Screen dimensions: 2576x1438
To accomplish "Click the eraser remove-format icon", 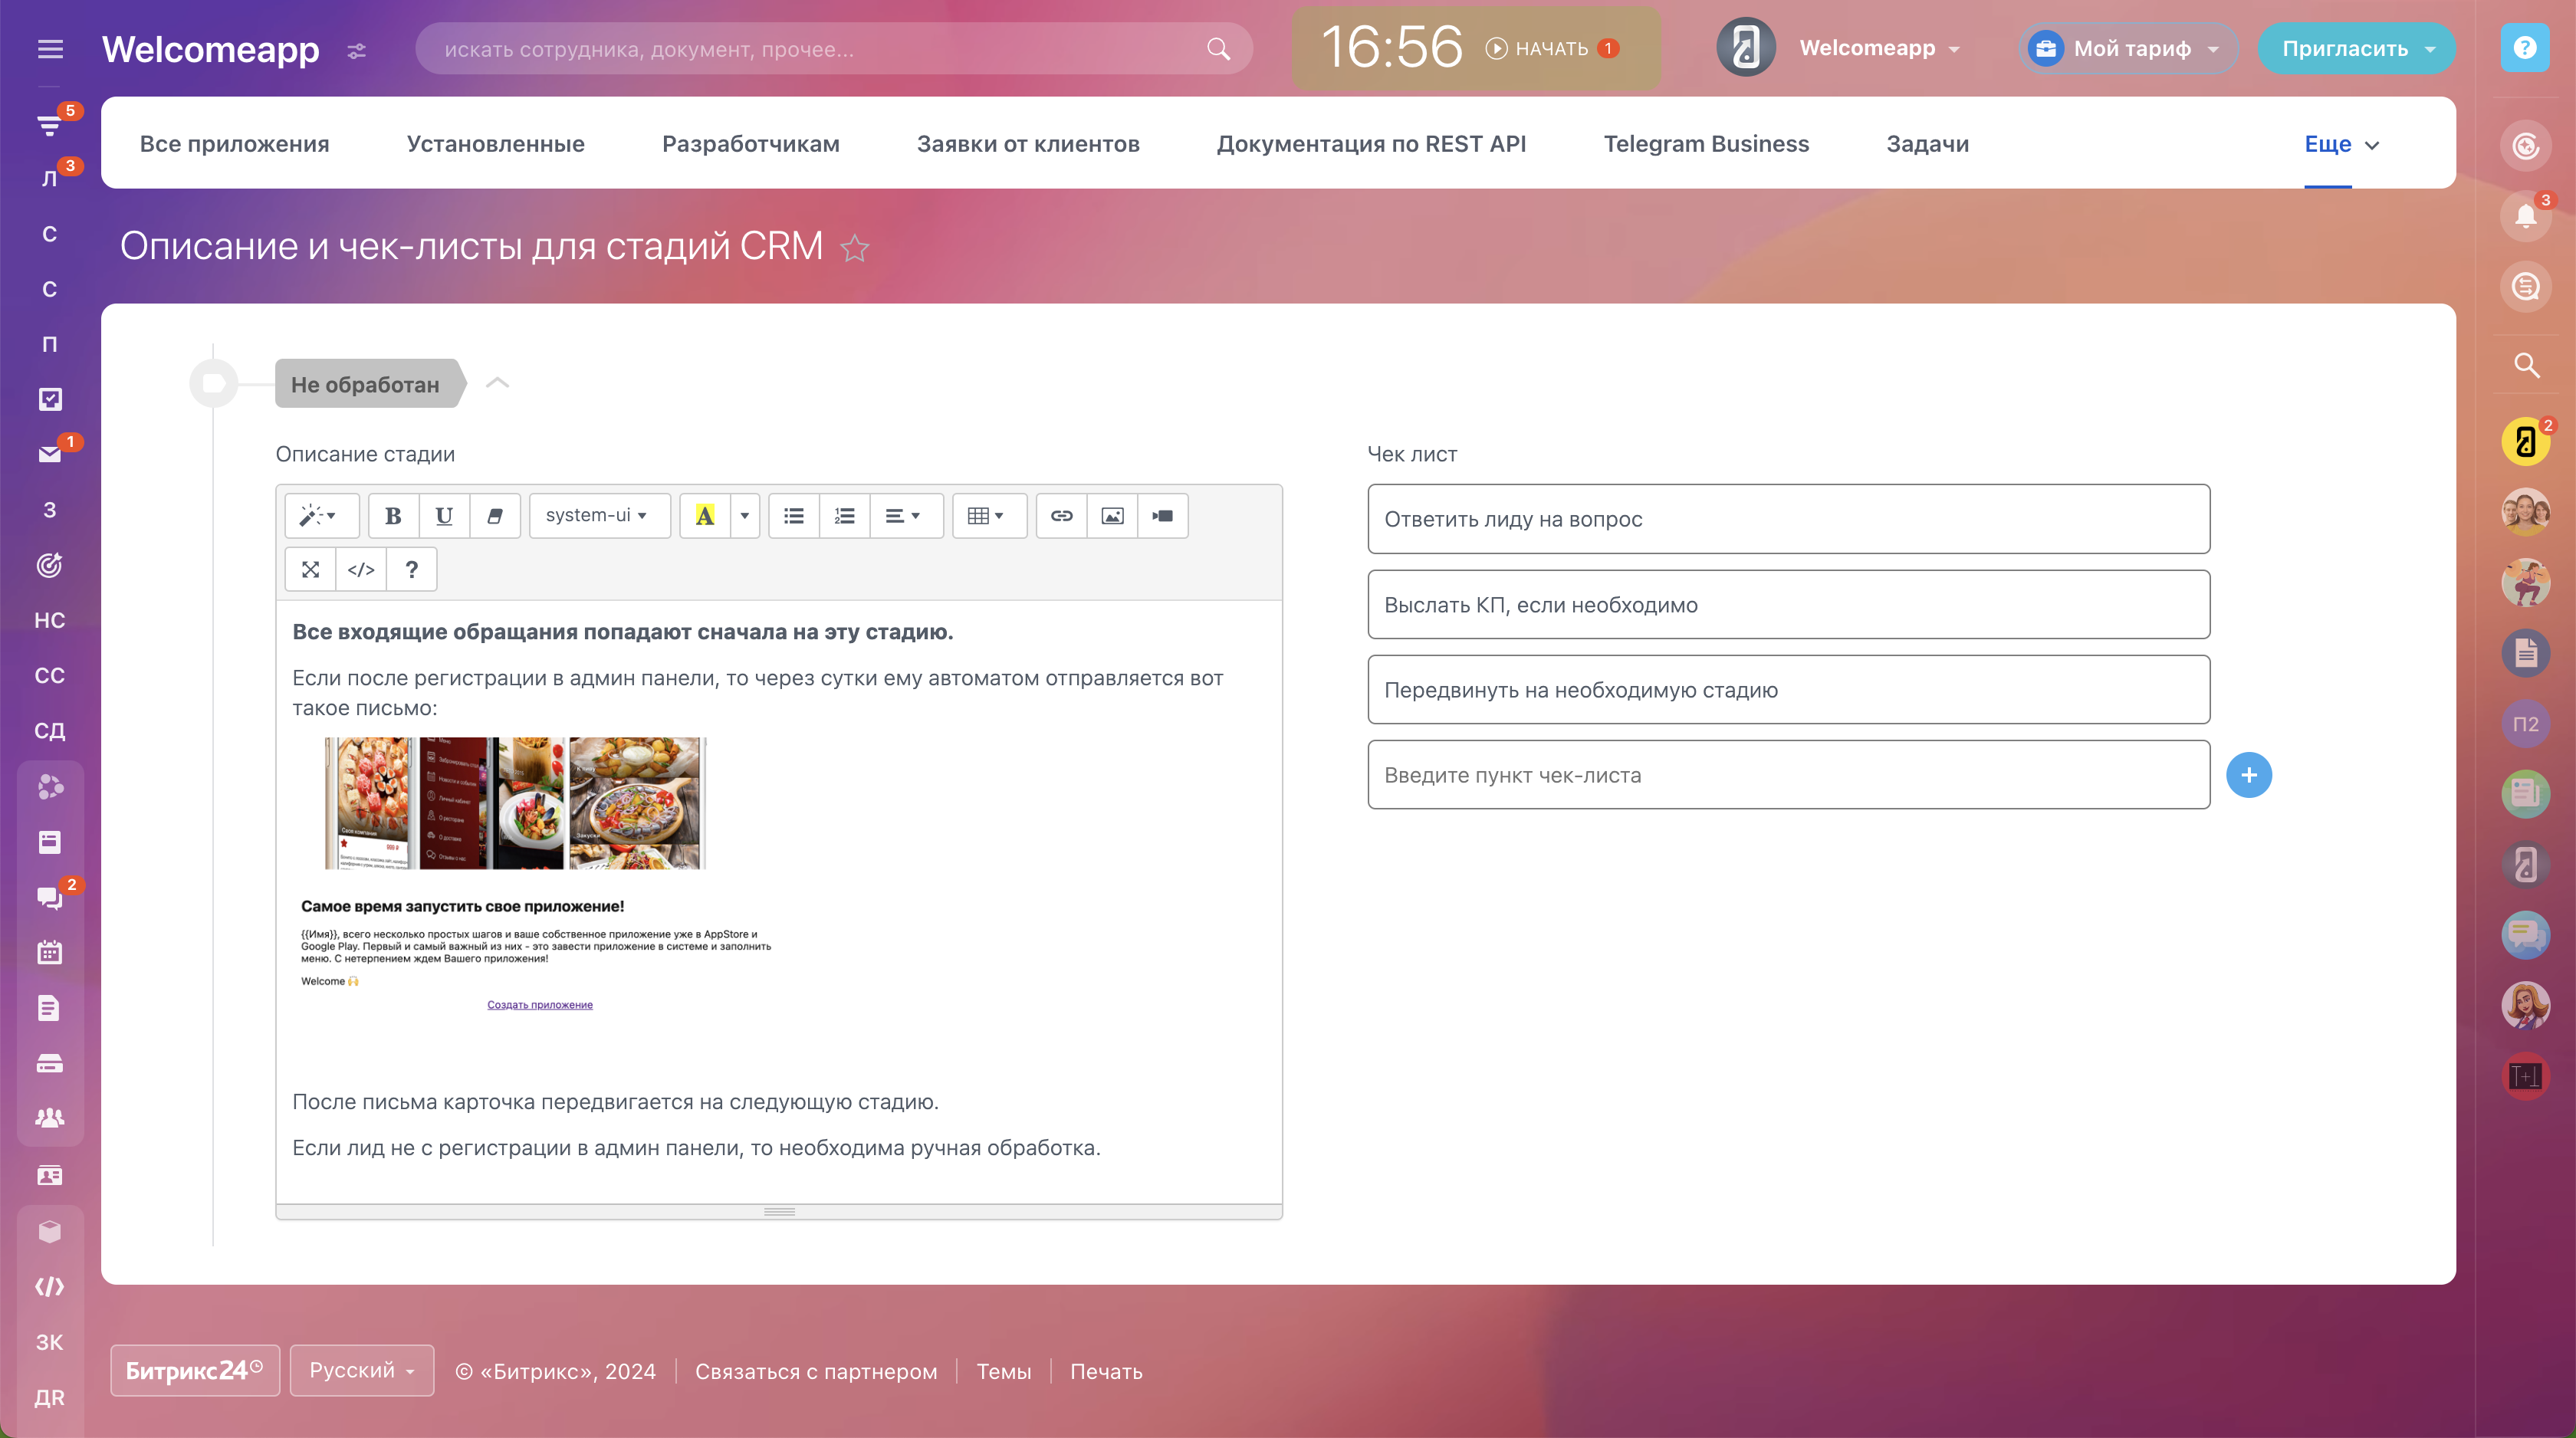I will coord(495,516).
